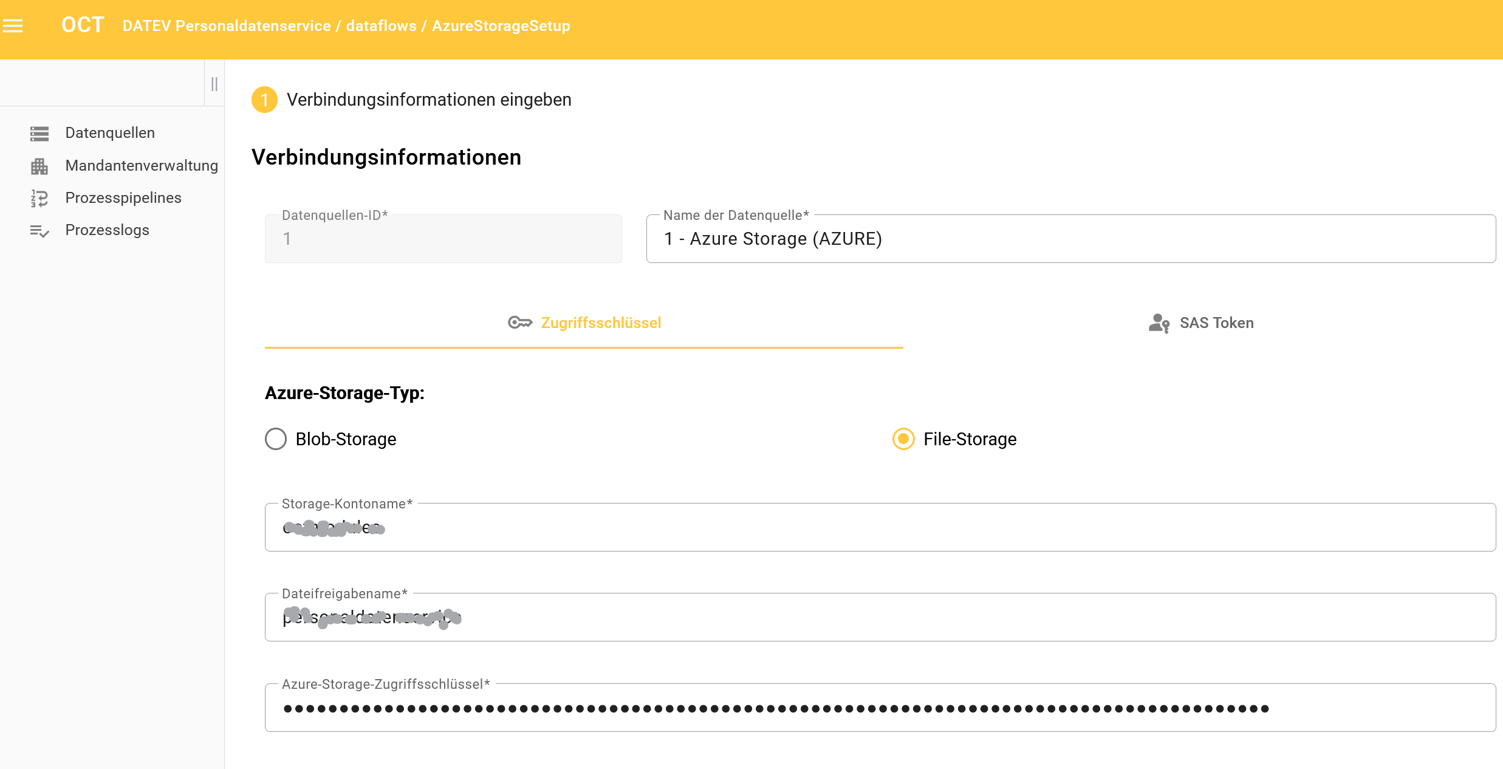Focus the Storage-Kontoname input field

(880, 528)
